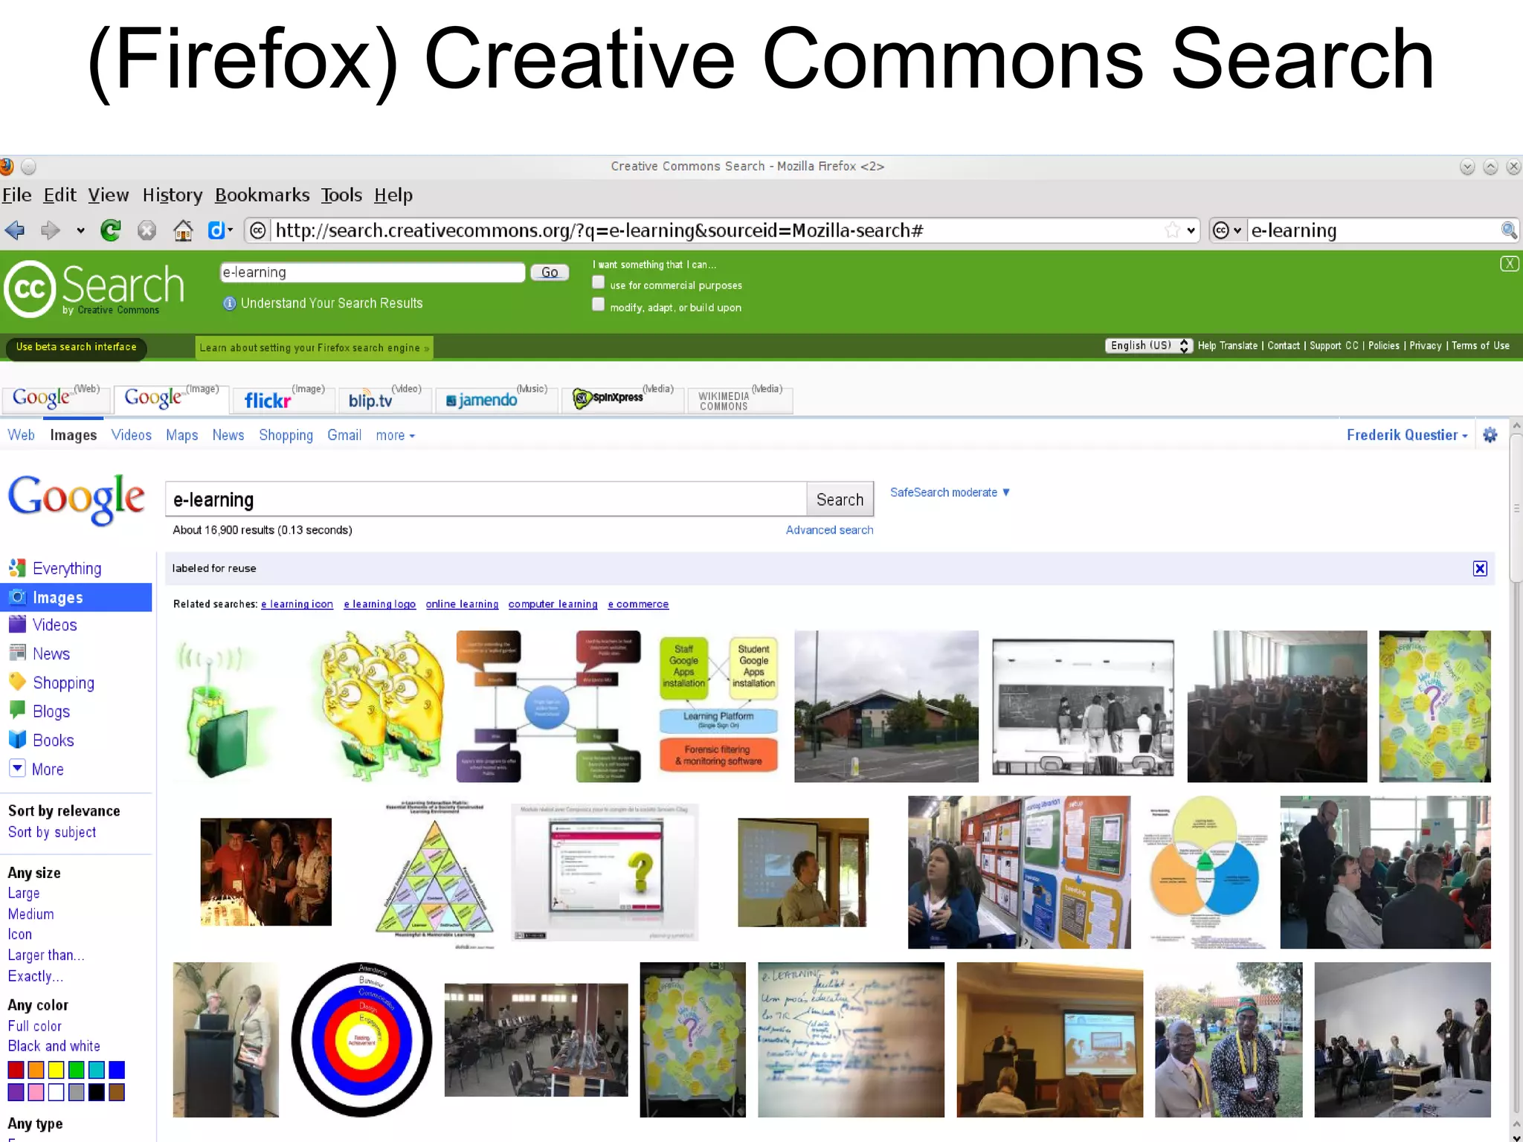The image size is (1523, 1142).
Task: Open the Delicious button dropdown arrow
Action: coord(231,230)
